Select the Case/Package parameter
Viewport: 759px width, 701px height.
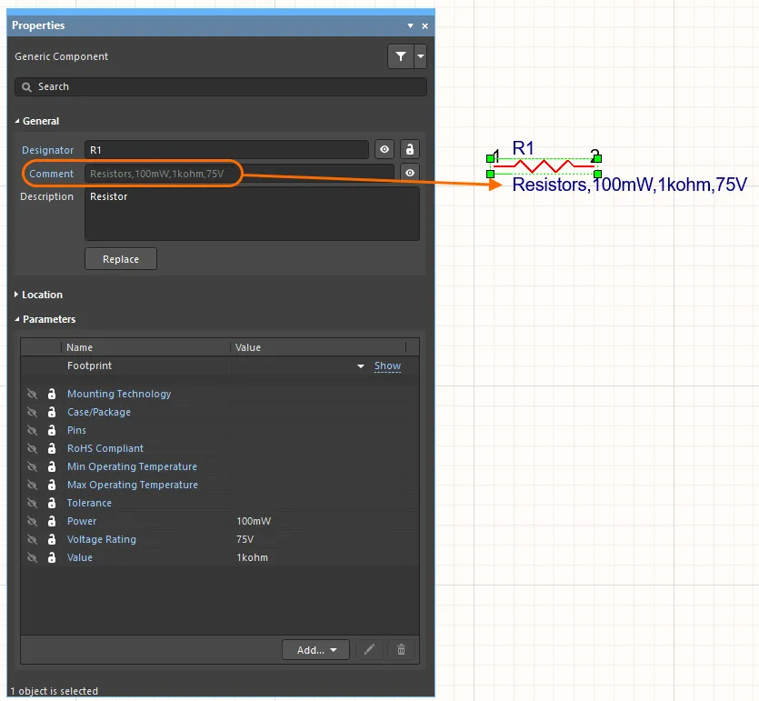click(x=99, y=413)
